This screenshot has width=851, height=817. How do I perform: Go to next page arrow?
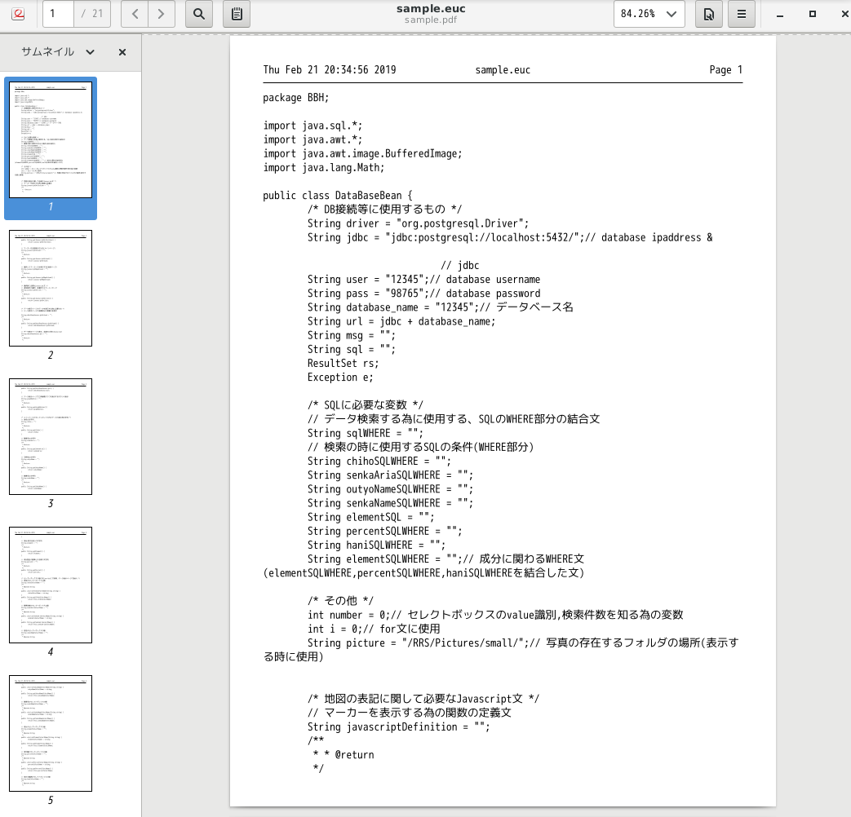pyautogui.click(x=162, y=14)
